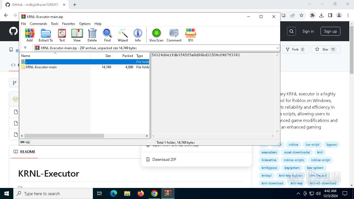
Task: Open new Chrome tab
Action: click(x=75, y=4)
